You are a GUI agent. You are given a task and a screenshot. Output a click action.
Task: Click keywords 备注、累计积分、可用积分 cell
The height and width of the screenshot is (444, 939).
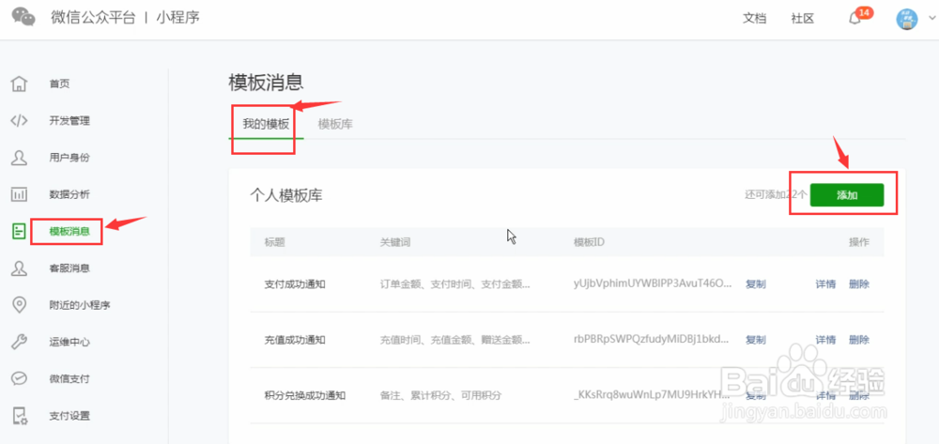coord(440,395)
